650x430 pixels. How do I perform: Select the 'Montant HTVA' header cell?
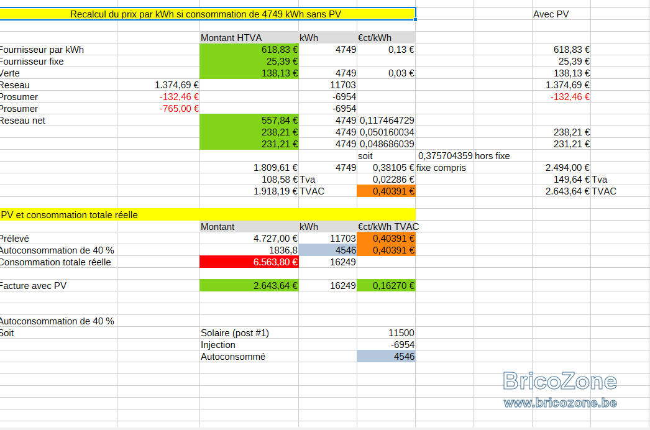point(249,38)
